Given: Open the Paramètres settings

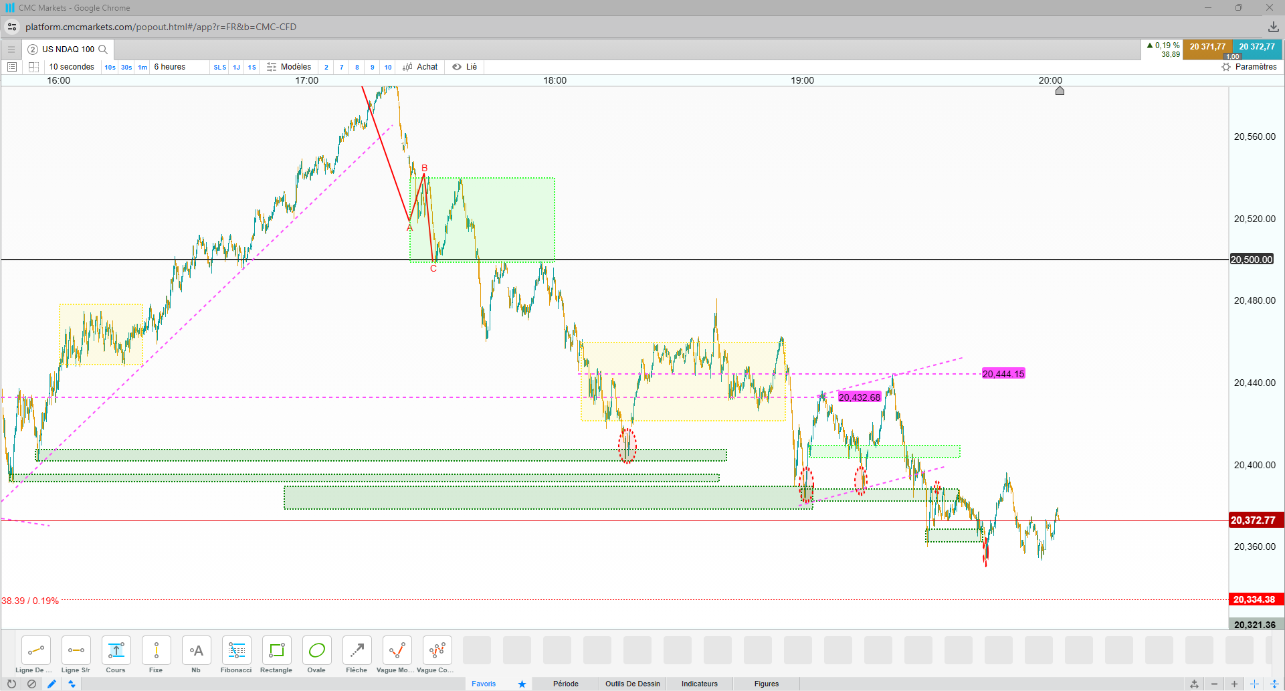Looking at the screenshot, I should [x=1249, y=67].
